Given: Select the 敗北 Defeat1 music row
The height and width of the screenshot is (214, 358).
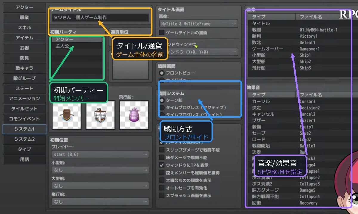Looking at the screenshot, I should [x=303, y=43].
